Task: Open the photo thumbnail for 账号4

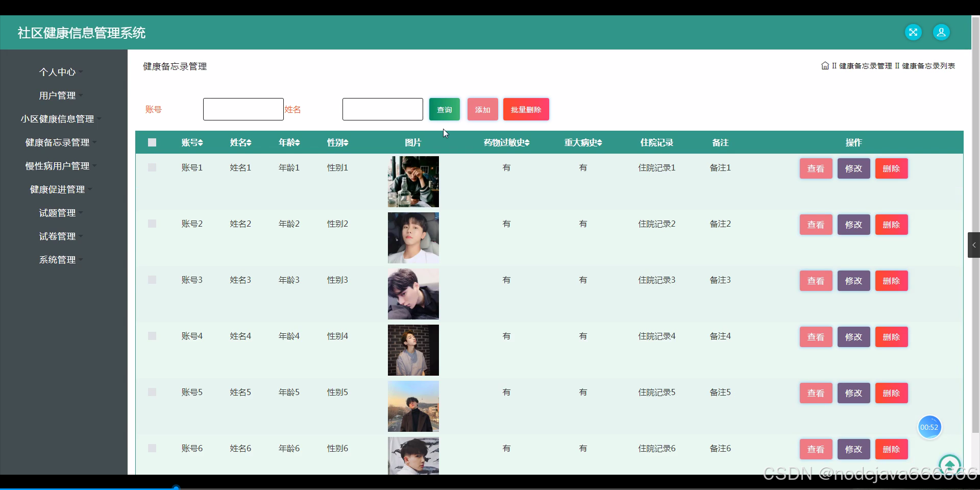Action: [x=413, y=350]
